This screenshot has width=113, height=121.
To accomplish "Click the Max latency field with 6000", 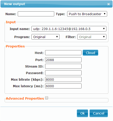I will click(63, 86).
